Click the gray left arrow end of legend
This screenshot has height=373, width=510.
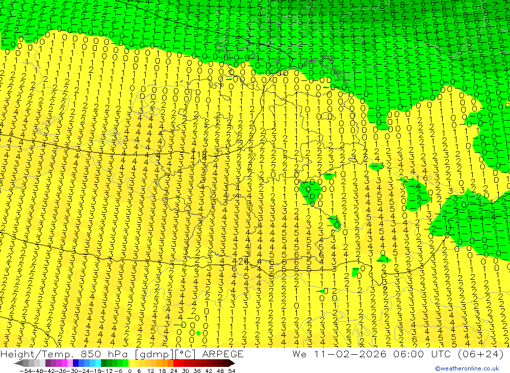pos(18,363)
